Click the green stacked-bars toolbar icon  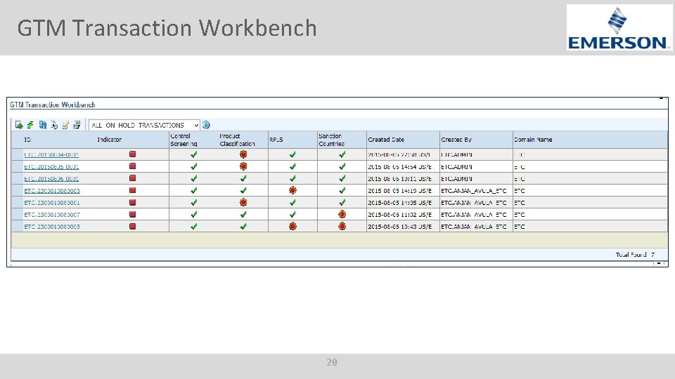click(x=30, y=125)
